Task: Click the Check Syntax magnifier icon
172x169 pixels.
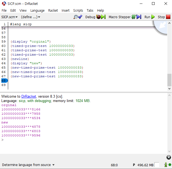Action: pyautogui.click(x=78, y=17)
